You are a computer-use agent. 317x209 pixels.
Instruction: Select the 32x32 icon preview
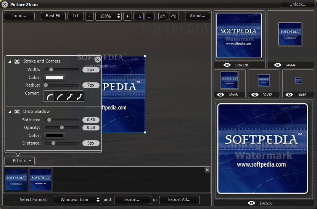[x=264, y=80]
